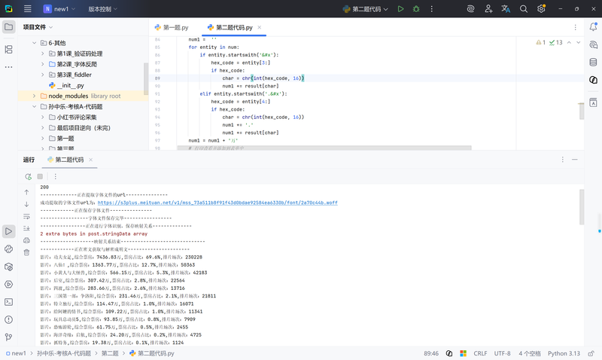
Task: Clear all console output trash icon
Action: [x=26, y=252]
